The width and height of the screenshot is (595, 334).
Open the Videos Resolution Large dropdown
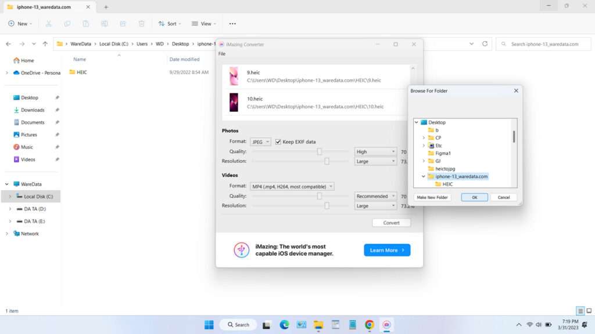(375, 206)
